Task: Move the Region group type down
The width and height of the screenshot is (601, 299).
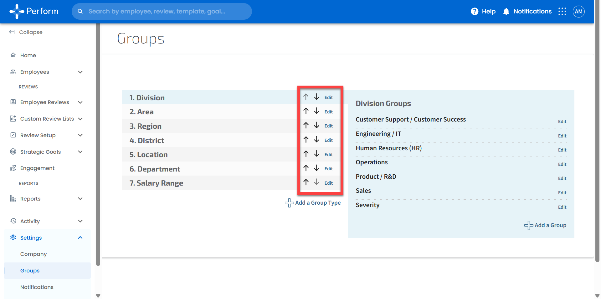Action: 316,125
